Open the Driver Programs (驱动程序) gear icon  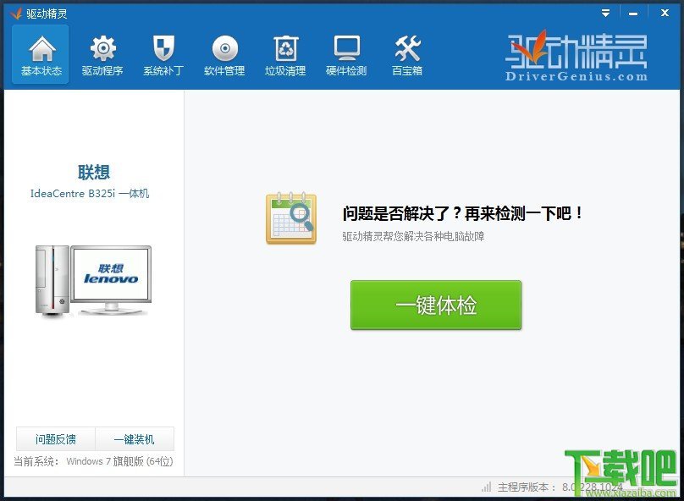pos(102,52)
